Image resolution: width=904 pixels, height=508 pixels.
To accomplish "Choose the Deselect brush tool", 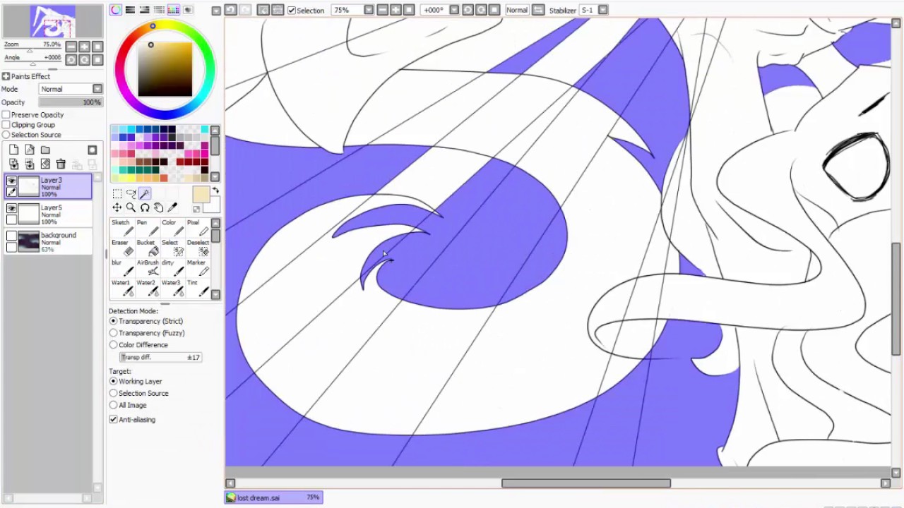I will [x=197, y=248].
